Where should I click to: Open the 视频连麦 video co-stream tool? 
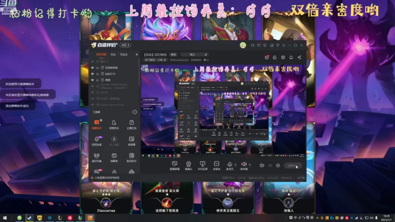97,141
